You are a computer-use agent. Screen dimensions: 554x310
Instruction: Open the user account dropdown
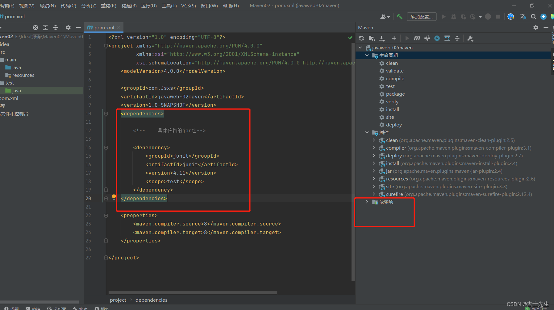(385, 17)
